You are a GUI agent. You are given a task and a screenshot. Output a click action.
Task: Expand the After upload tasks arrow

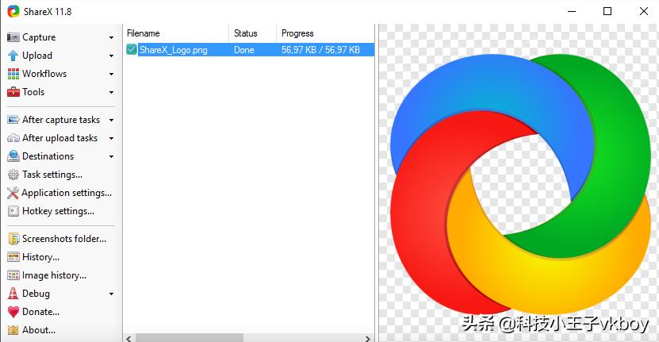coord(111,138)
